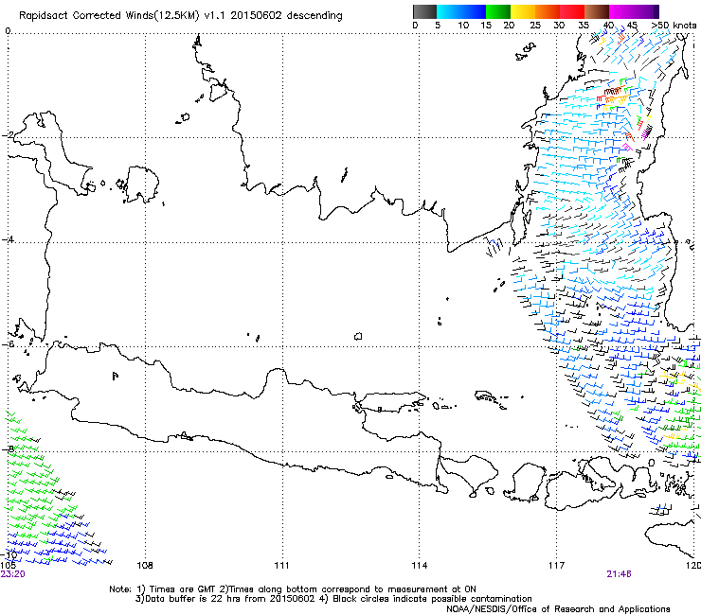701x615 pixels.
Task: Click the 'Data buffer is 22 hrs' note line
Action: click(x=333, y=599)
